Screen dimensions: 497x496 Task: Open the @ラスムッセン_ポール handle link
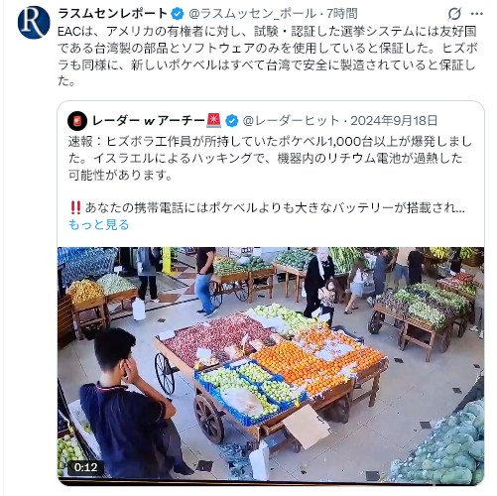(x=252, y=14)
